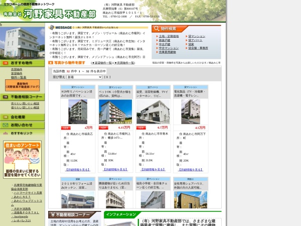This screenshot has height=226, width=301.
Task: View details link for 6.15万円 listing
Action: coord(115,170)
